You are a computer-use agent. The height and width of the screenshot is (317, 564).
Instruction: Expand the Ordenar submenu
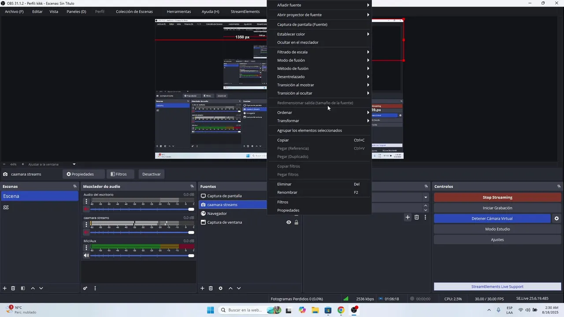pyautogui.click(x=319, y=113)
